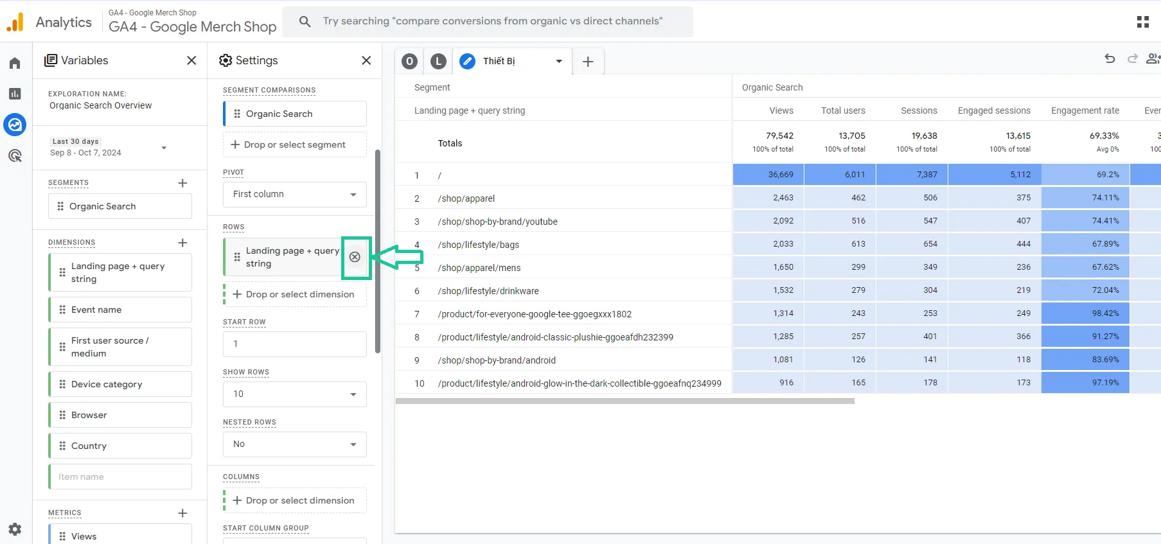Screen dimensions: 1161x544
Task: Click Drop or select dimension under Rows
Action: point(295,294)
